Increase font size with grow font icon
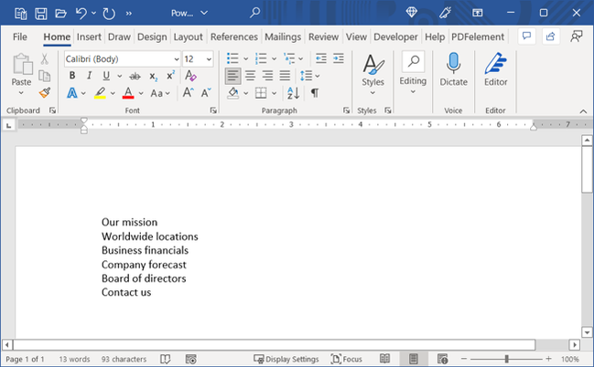This screenshot has height=367, width=594. pos(189,92)
